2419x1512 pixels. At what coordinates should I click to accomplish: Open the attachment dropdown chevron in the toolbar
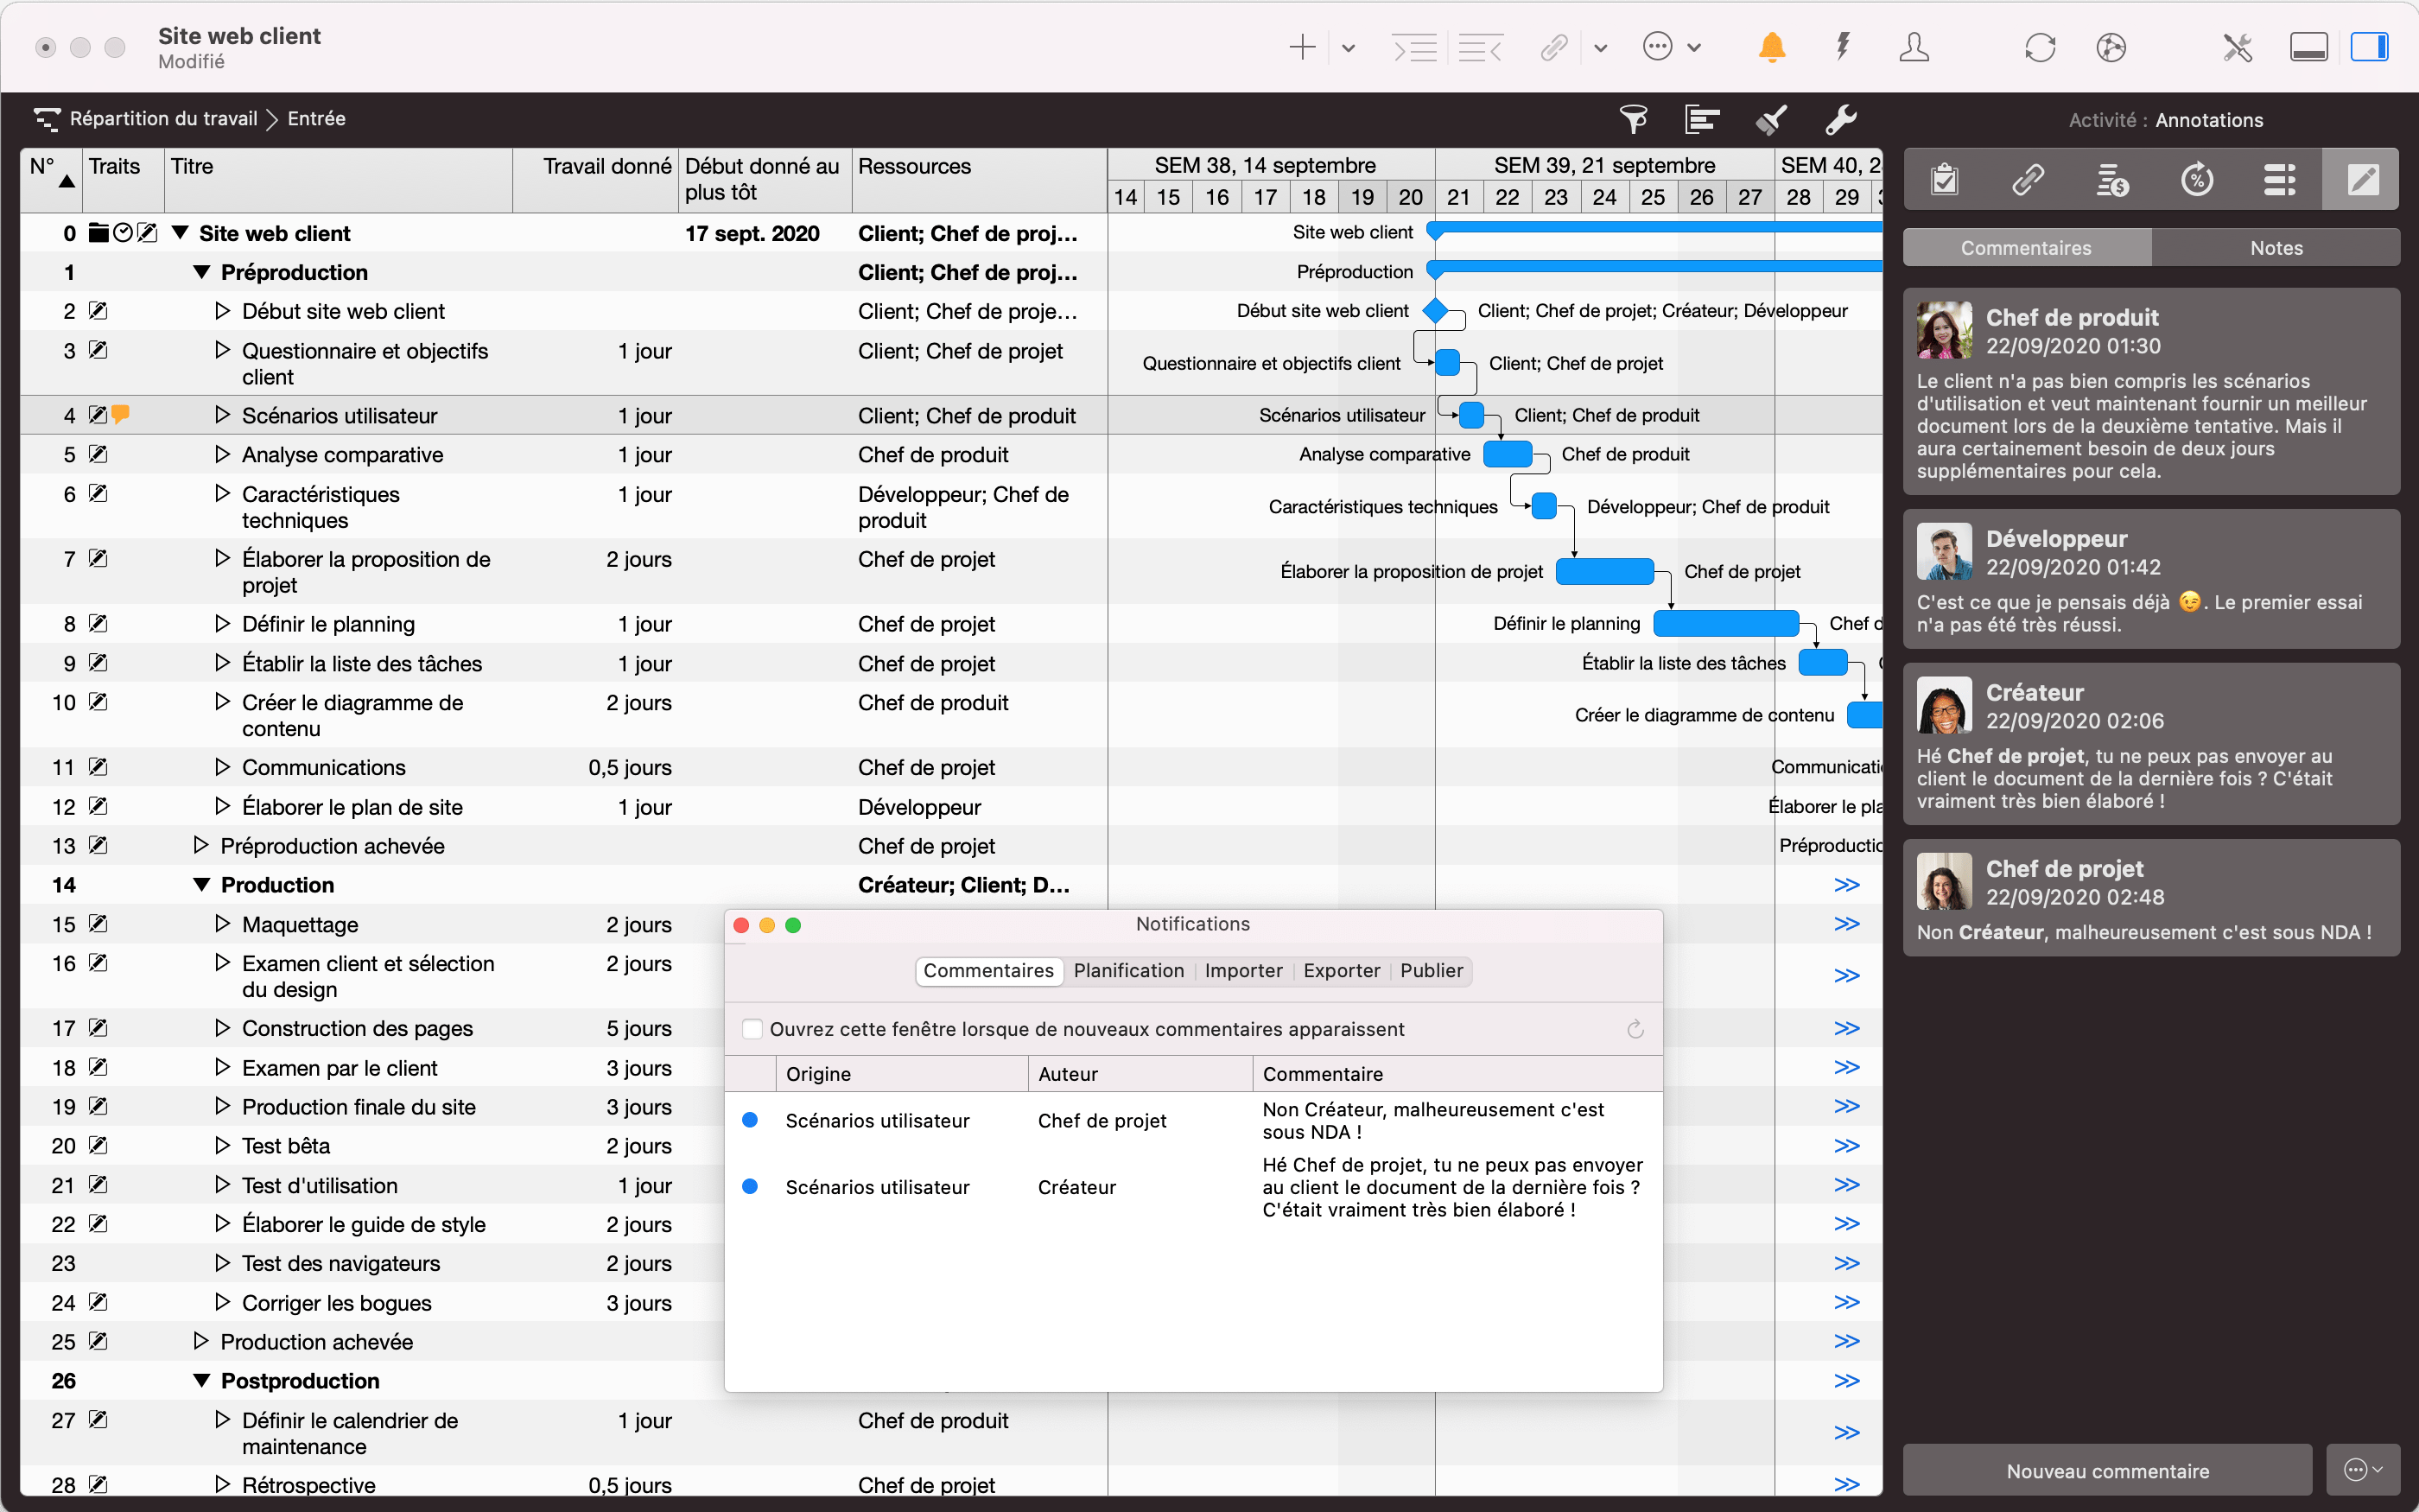pos(1600,47)
